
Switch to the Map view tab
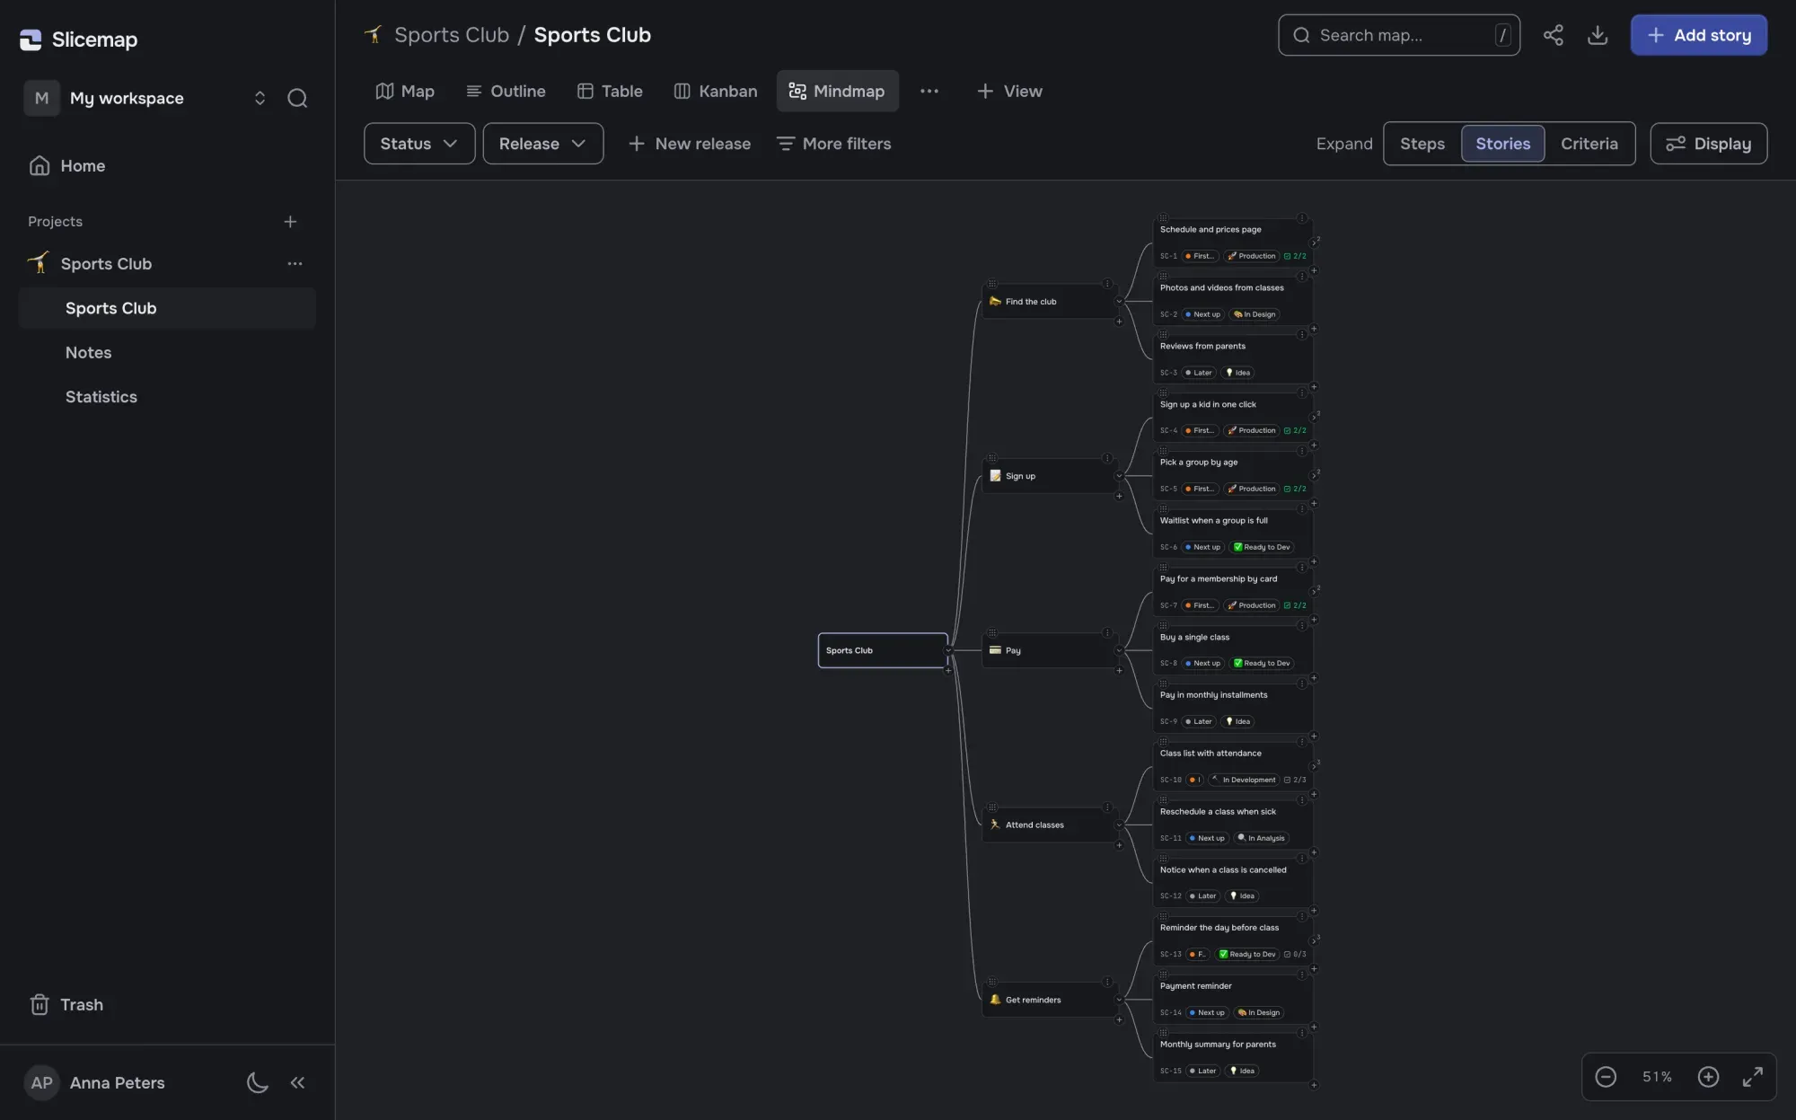click(x=405, y=91)
